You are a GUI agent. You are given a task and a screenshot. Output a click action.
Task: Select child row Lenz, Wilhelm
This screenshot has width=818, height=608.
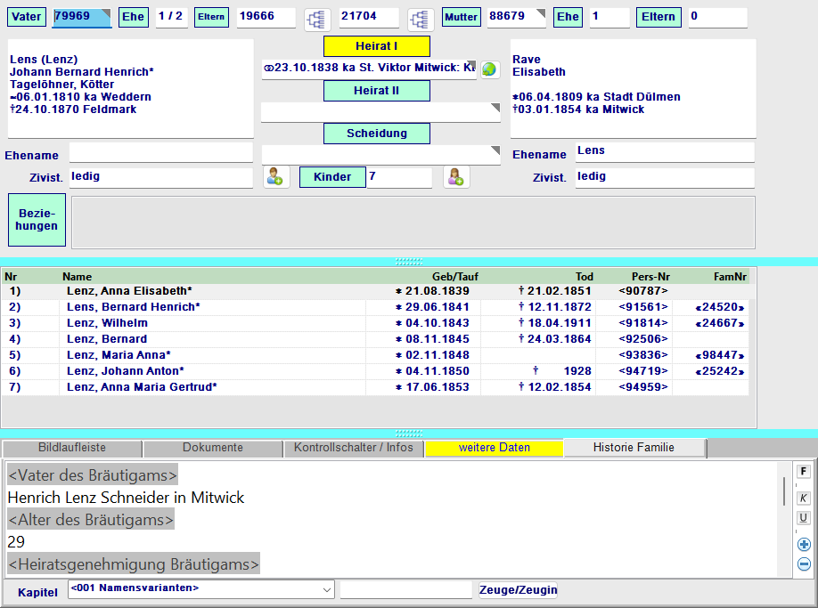pyautogui.click(x=107, y=323)
